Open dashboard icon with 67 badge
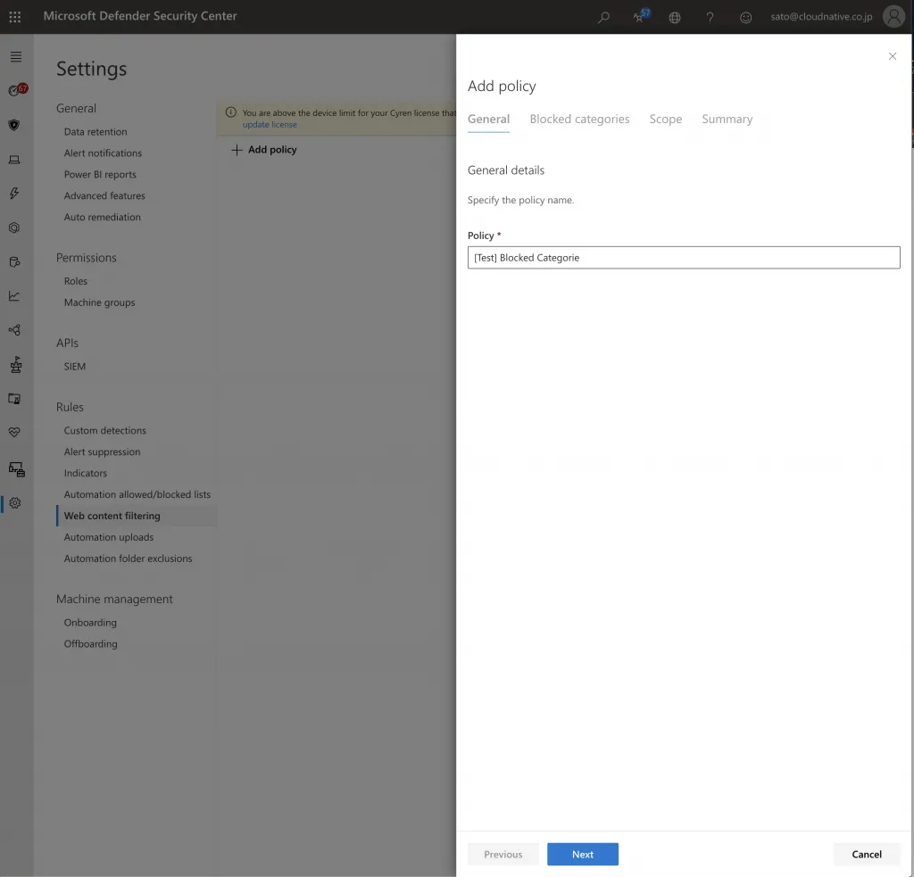 (15, 90)
